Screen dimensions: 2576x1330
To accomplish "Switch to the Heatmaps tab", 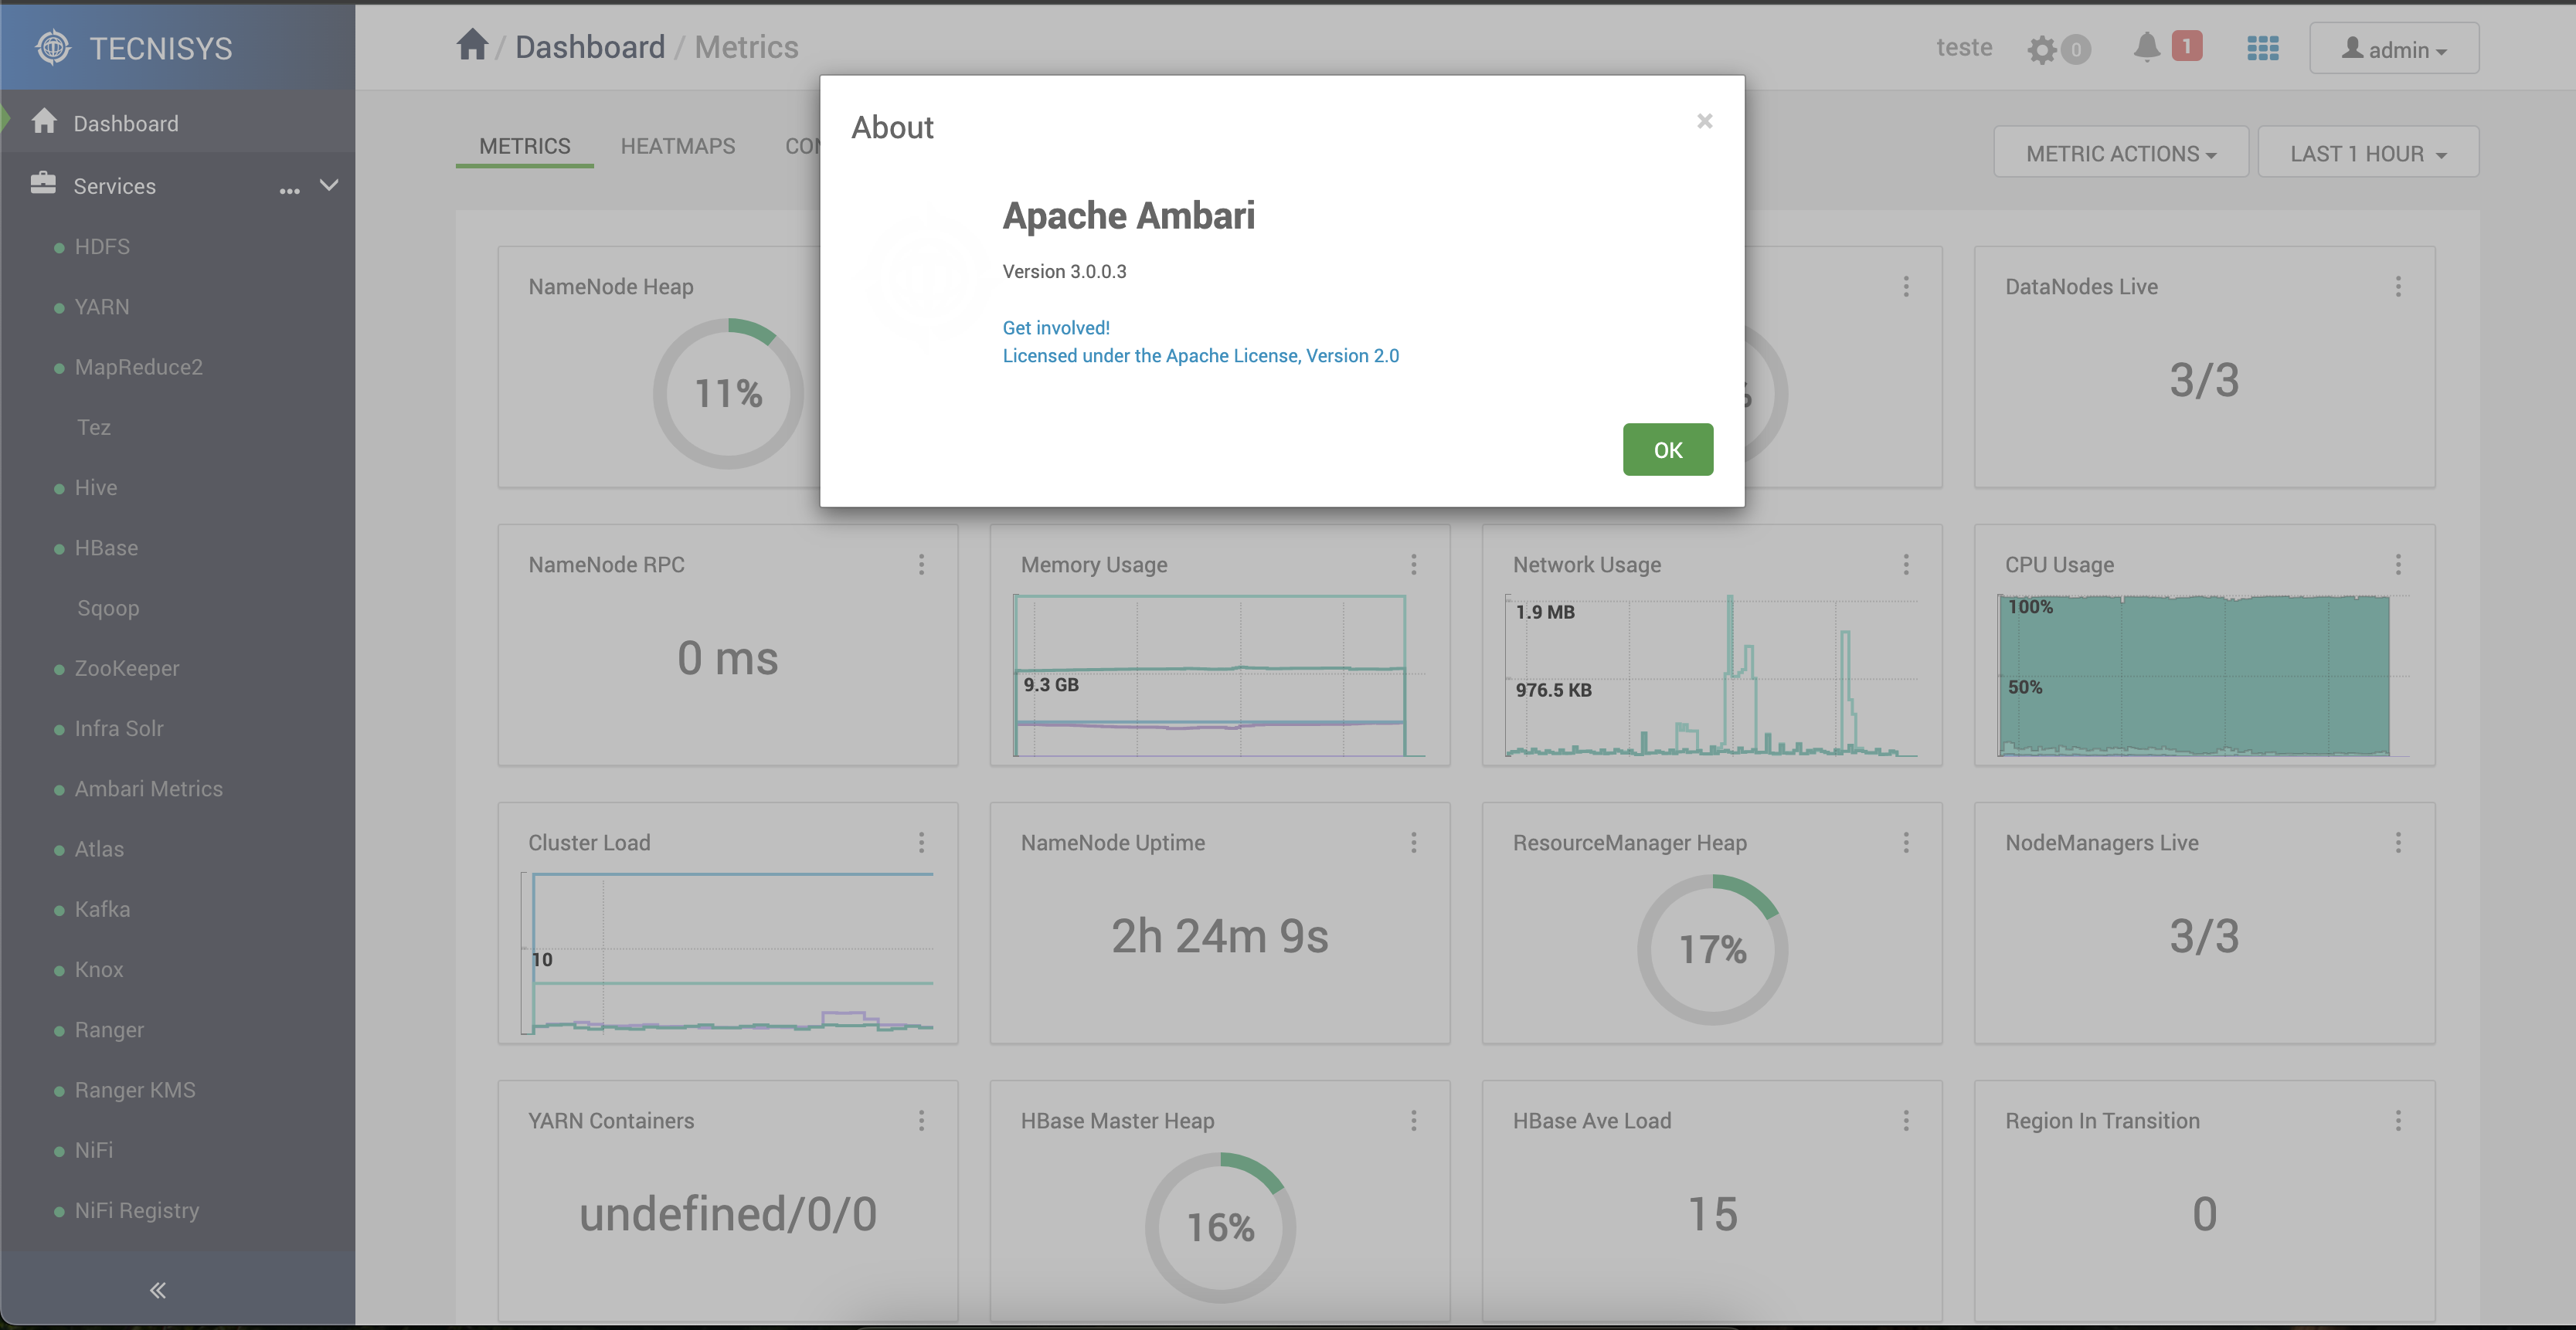I will coord(678,146).
